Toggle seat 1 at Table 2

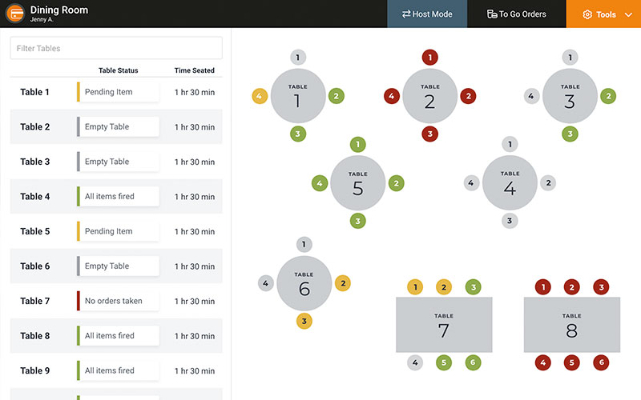click(x=430, y=58)
